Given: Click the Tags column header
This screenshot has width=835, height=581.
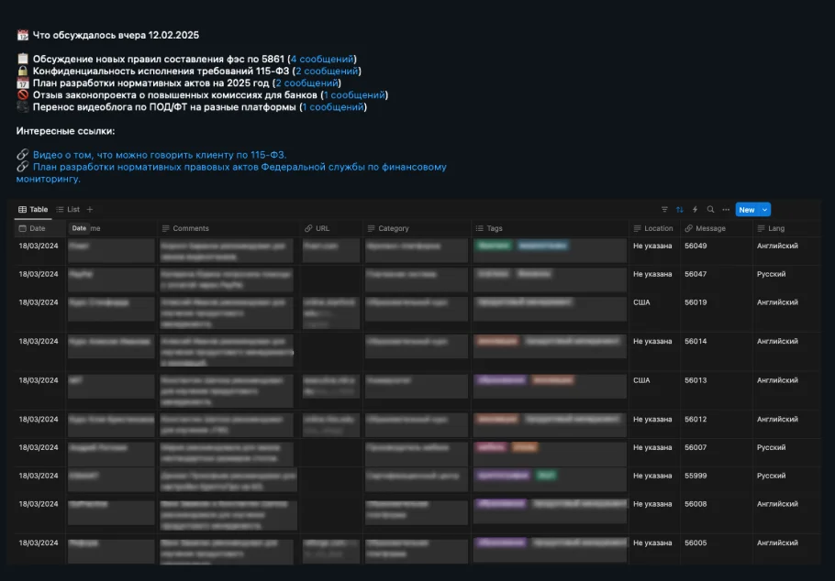Looking at the screenshot, I should tap(495, 228).
